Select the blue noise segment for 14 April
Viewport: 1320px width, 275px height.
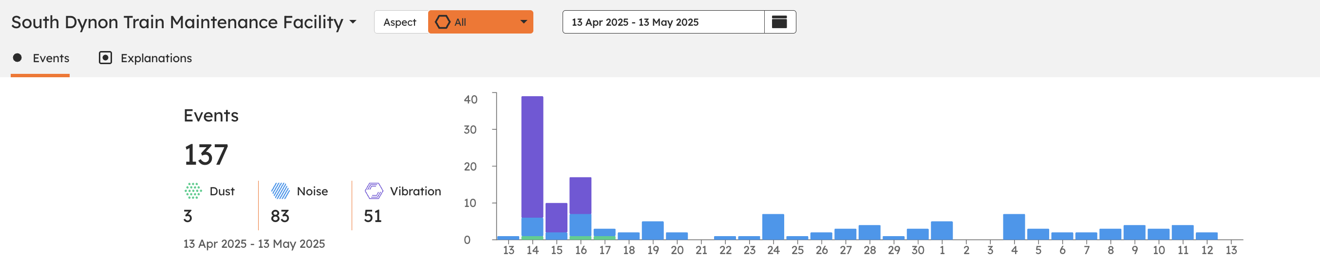tap(532, 227)
